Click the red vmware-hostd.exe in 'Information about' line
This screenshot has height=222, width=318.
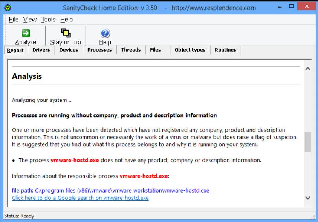[144, 176]
